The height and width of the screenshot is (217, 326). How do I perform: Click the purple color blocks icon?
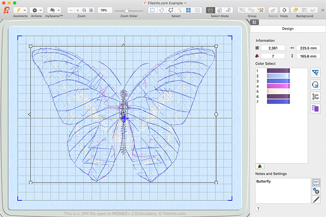315,108
